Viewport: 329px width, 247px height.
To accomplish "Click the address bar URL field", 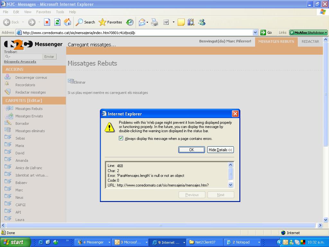I will [134, 32].
